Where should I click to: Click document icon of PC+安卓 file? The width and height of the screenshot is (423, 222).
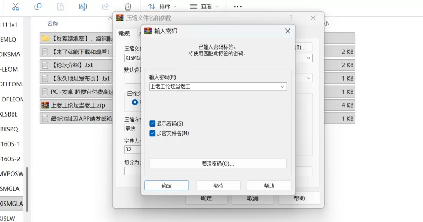45,92
